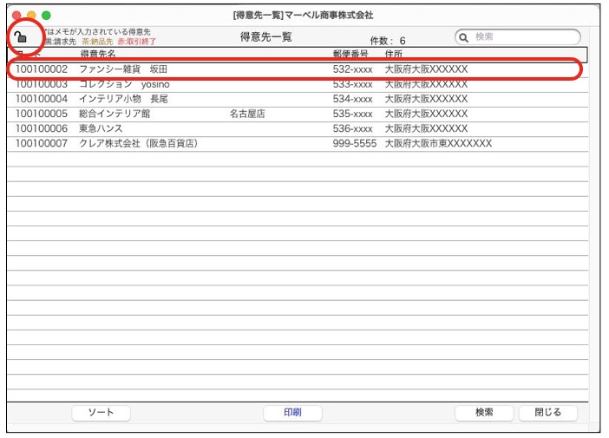The height and width of the screenshot is (438, 609).
Task: Close window with red close button
Action: coord(14,16)
